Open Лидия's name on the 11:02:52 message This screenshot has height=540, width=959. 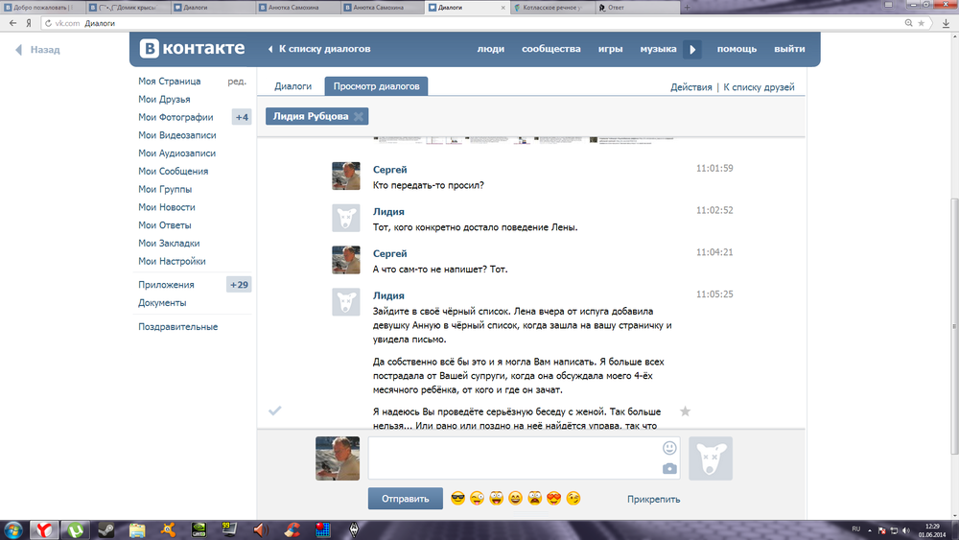388,212
